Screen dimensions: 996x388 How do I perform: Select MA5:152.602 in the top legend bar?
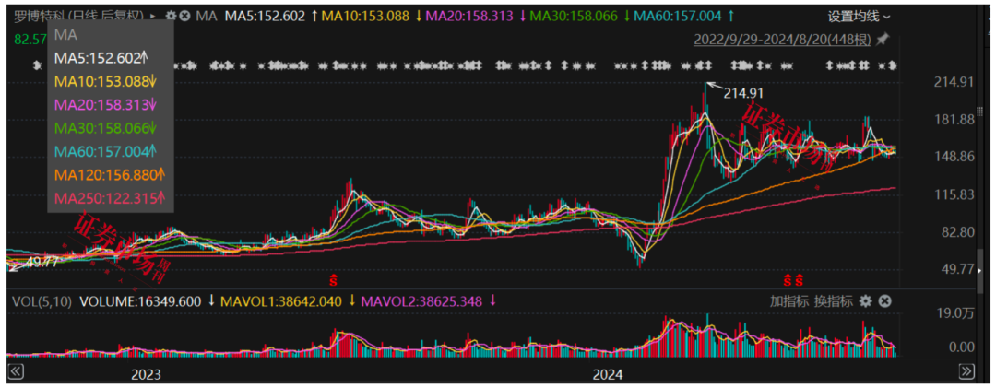point(265,16)
